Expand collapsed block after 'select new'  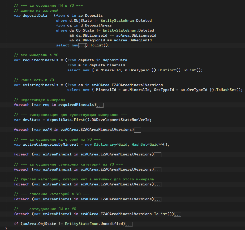click(82, 46)
